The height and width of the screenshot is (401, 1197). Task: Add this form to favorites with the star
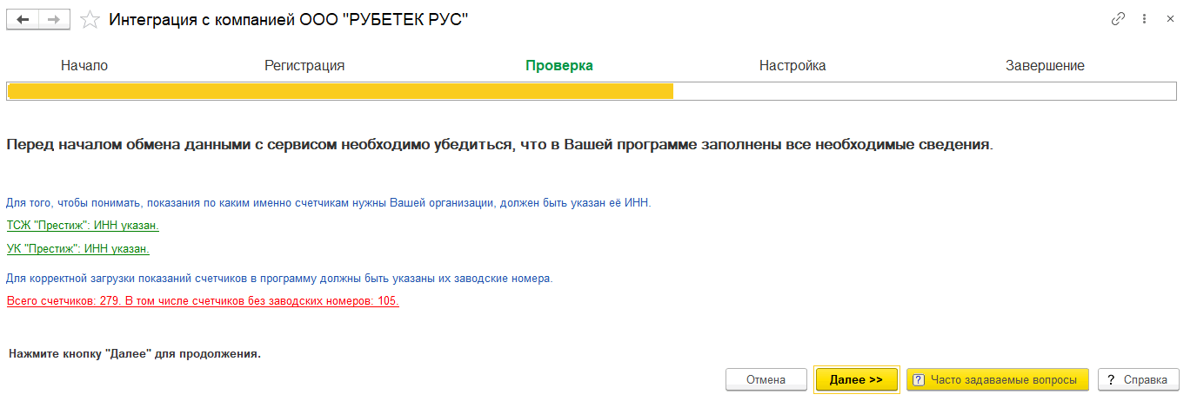point(90,20)
